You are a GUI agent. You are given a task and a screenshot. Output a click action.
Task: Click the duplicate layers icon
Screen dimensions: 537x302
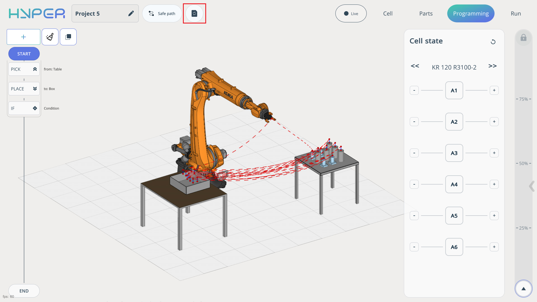(68, 37)
